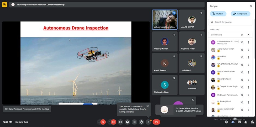The image size is (256, 127).
Task: Click the raise hand icon
Action: pos(141,122)
